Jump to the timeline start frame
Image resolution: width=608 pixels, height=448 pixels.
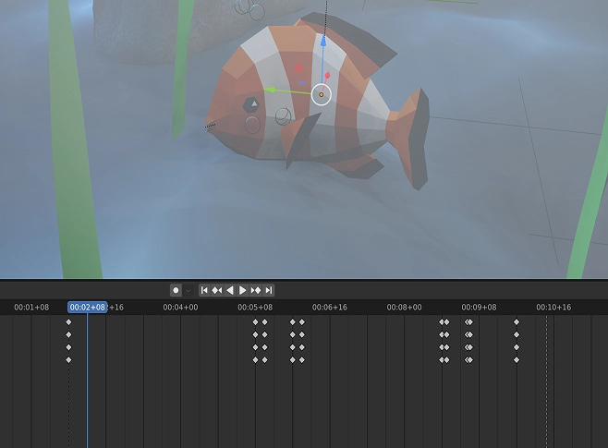coord(204,290)
